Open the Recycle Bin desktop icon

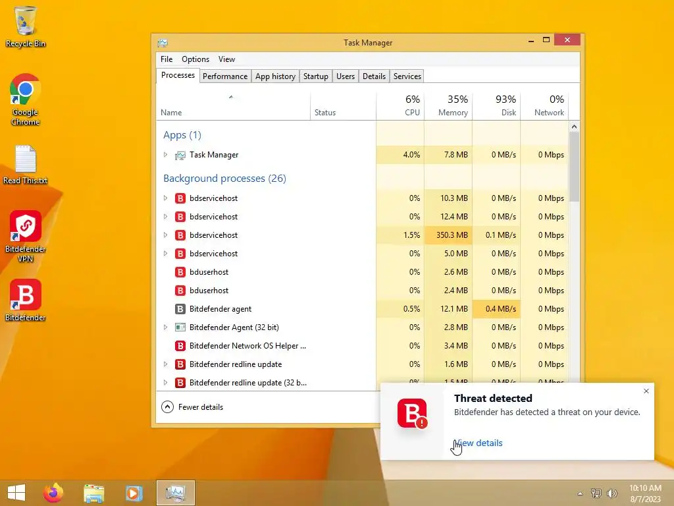(26, 26)
